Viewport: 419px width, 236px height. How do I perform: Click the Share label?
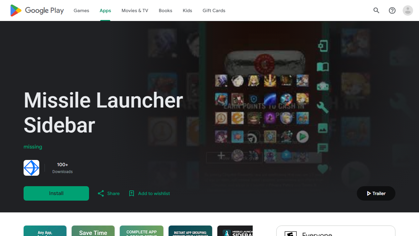click(x=113, y=193)
